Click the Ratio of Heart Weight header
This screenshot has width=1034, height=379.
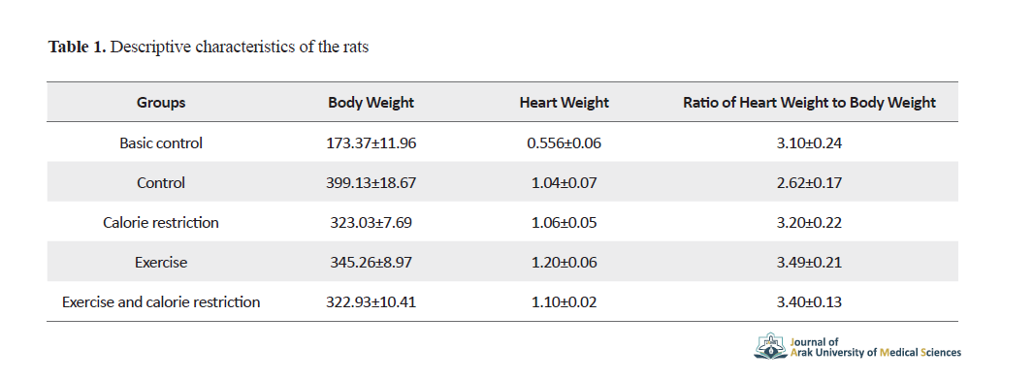pos(809,103)
